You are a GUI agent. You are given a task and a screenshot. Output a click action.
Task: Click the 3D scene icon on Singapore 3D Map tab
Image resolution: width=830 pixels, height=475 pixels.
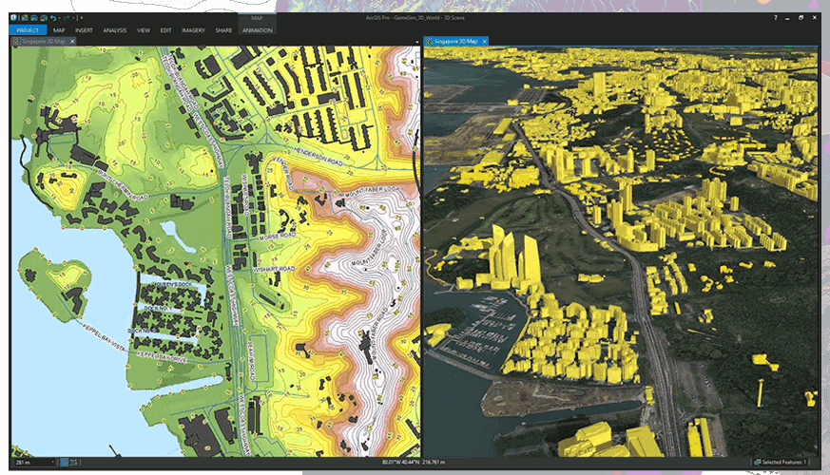[x=429, y=41]
